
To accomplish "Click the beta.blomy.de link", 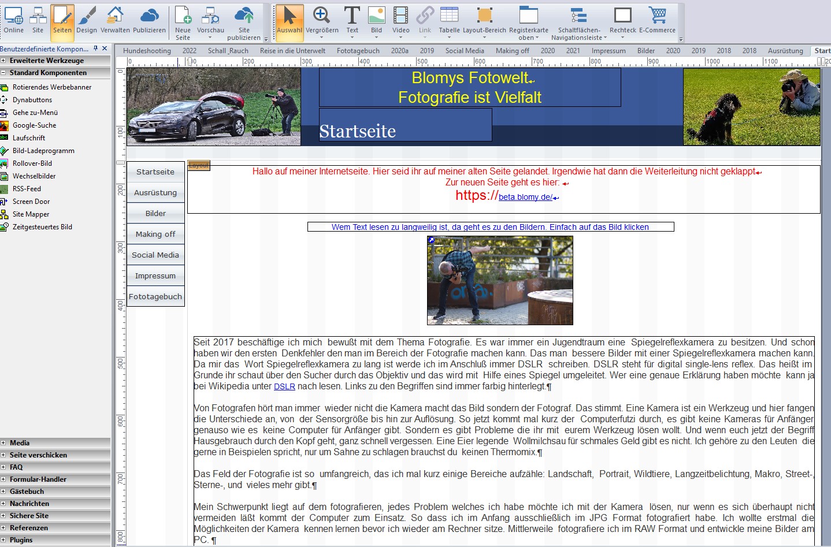I will tap(525, 197).
